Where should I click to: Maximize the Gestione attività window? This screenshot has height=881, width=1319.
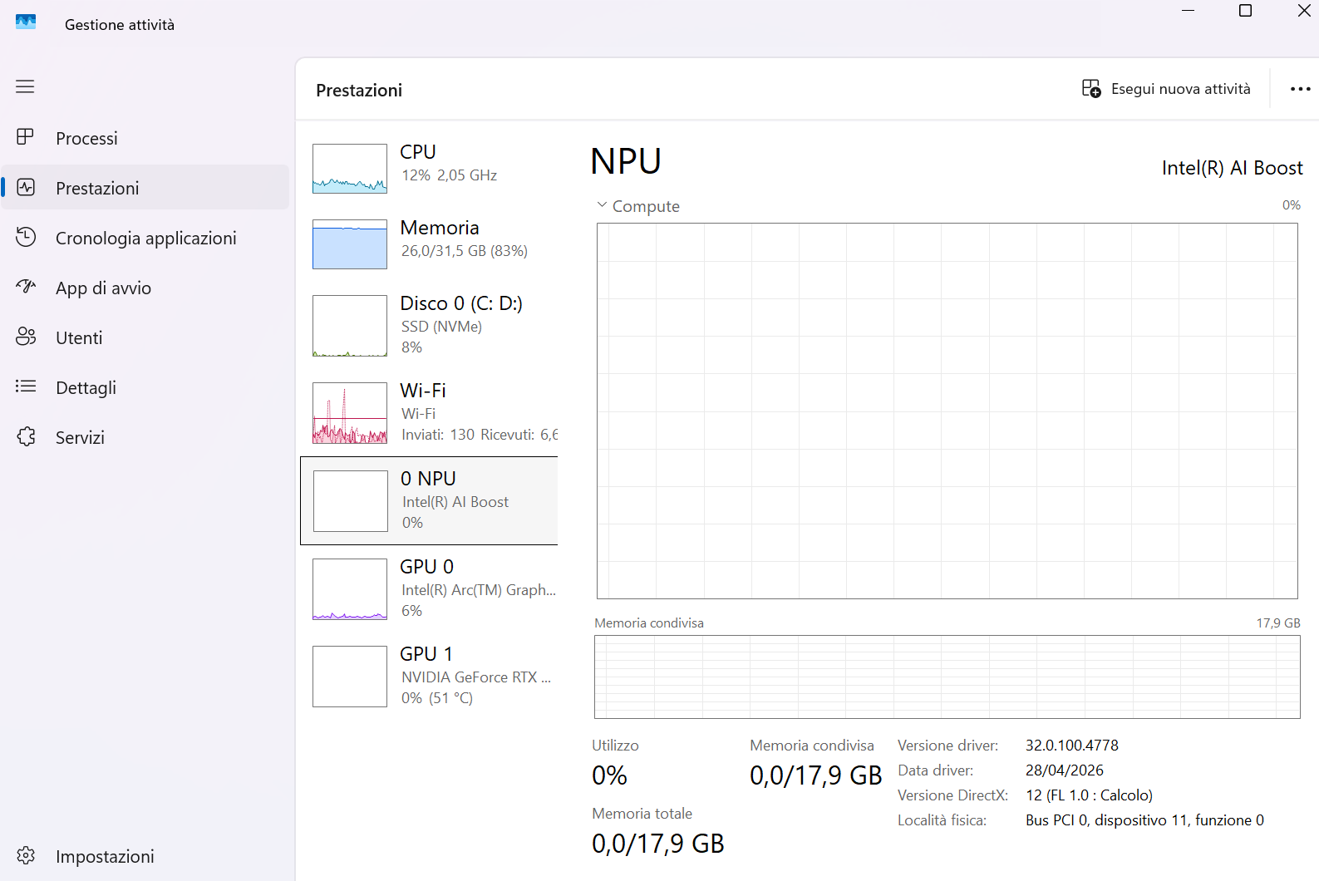tap(1245, 11)
